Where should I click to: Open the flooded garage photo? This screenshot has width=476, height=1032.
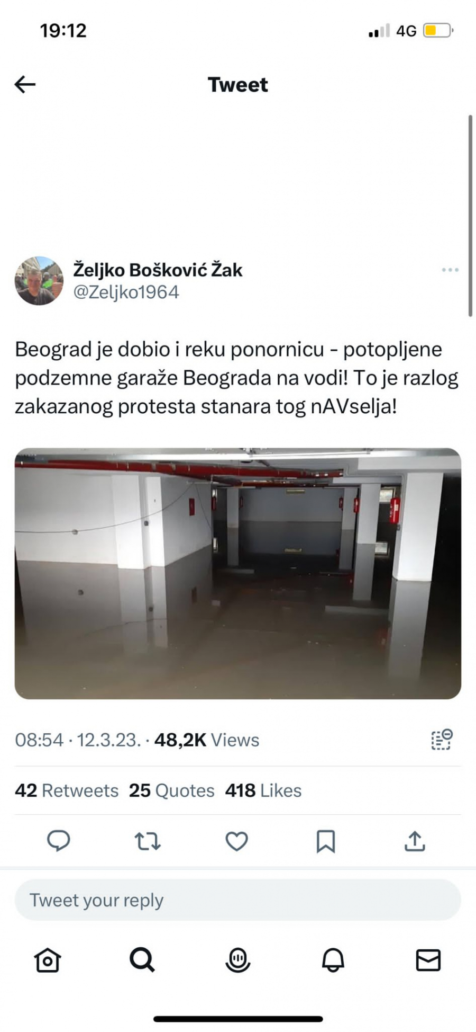(238, 573)
